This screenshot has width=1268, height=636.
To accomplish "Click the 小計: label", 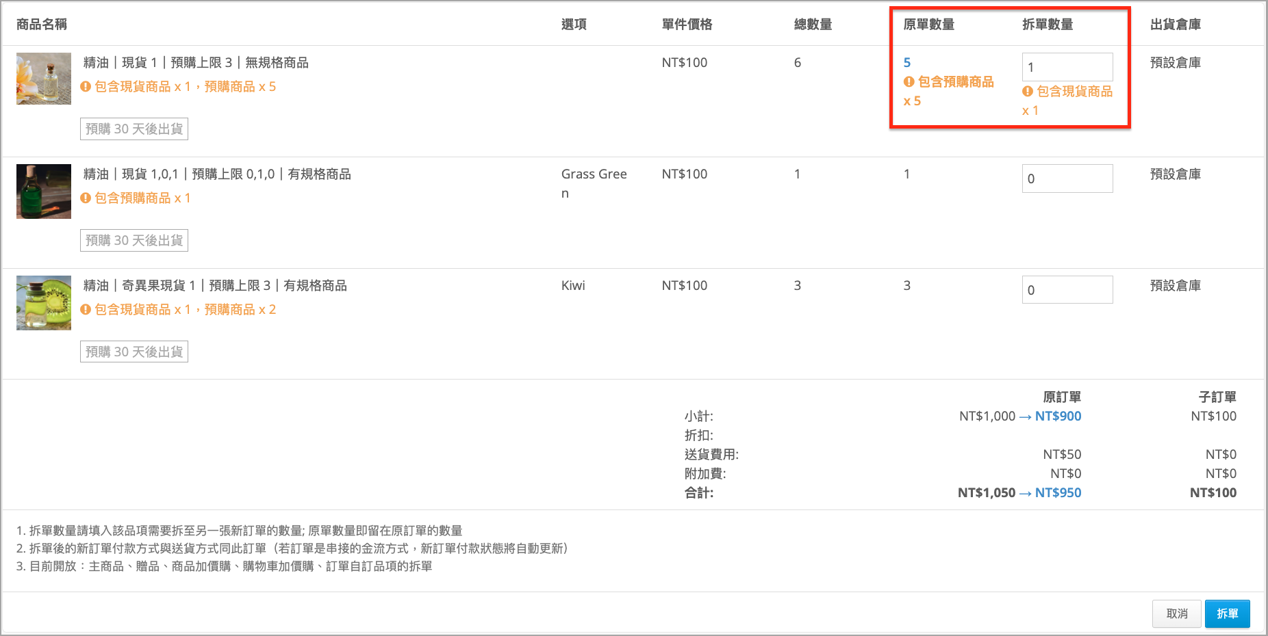I will [x=699, y=416].
